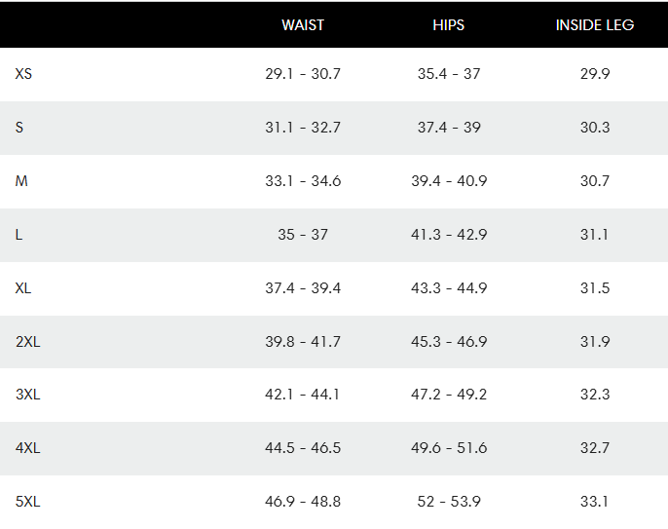Click inside leg value 33.1
This screenshot has width=668, height=529.
(595, 502)
